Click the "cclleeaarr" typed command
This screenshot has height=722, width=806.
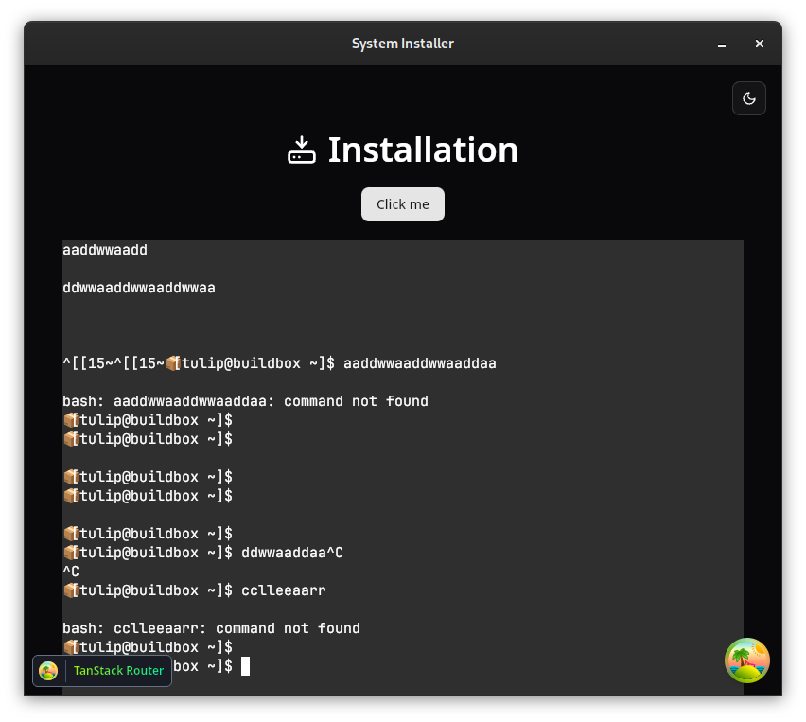[284, 590]
